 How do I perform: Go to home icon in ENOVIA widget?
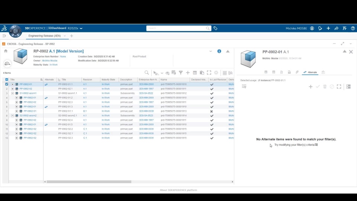coord(6,51)
